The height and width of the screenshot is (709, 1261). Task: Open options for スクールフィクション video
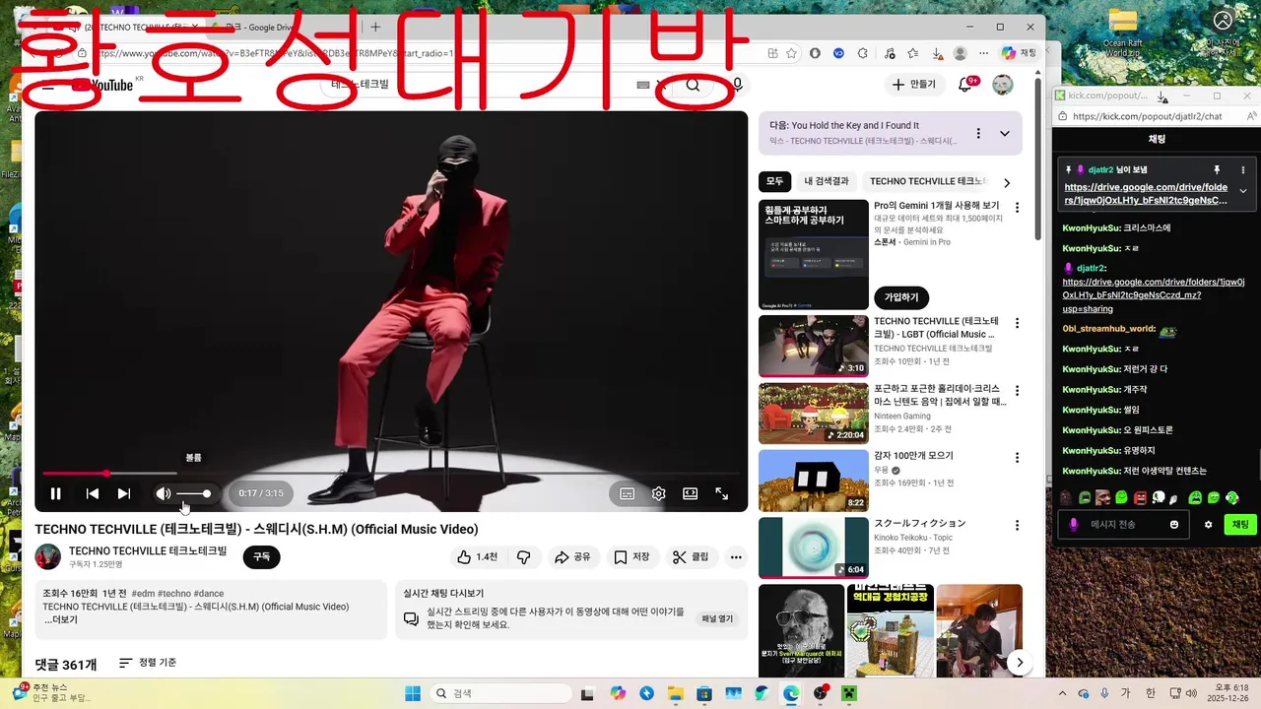(1018, 525)
